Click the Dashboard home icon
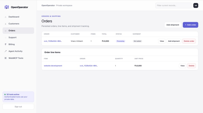The image size is (203, 113). coord(6,17)
